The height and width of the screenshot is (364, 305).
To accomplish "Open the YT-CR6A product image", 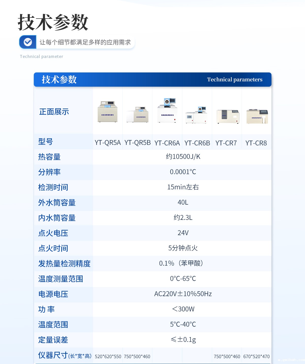I will [167, 111].
